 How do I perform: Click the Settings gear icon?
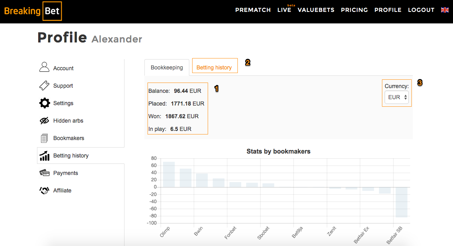point(45,103)
